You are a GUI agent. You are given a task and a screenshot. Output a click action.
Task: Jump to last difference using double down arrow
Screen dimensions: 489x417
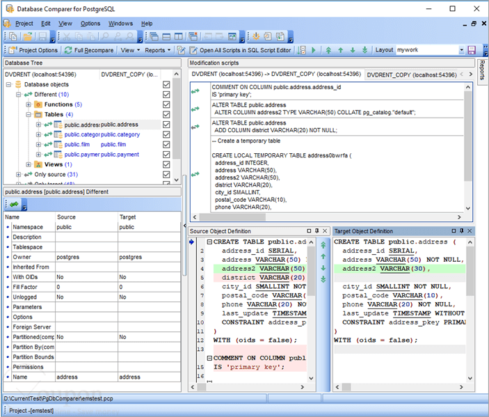pyautogui.click(x=364, y=50)
